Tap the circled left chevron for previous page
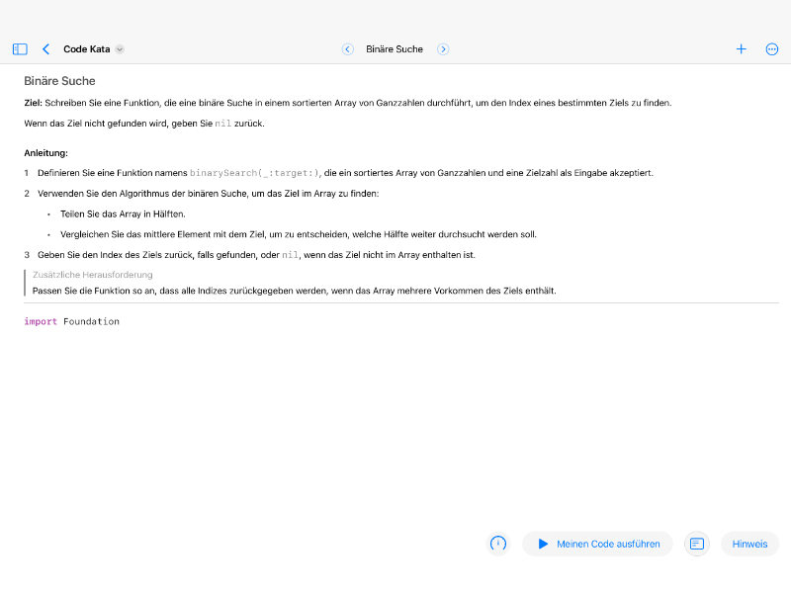This screenshot has width=791, height=593. pos(347,48)
